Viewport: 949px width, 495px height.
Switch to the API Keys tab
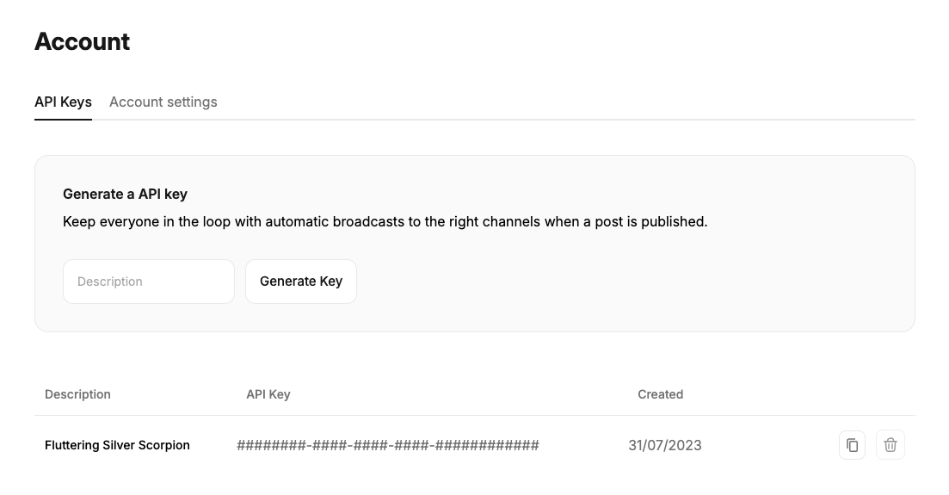(x=63, y=102)
